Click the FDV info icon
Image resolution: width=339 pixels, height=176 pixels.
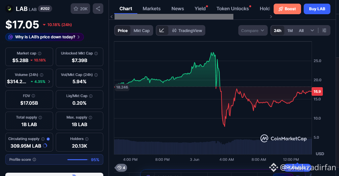(x=33, y=96)
